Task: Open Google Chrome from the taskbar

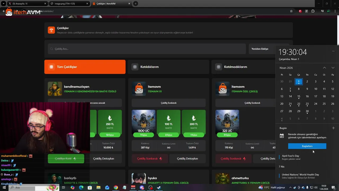Action: coord(116,188)
